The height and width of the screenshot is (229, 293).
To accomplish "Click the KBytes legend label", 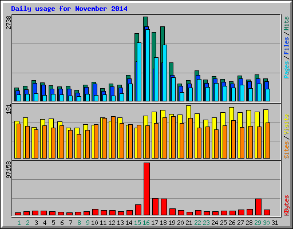I will tap(287, 206).
